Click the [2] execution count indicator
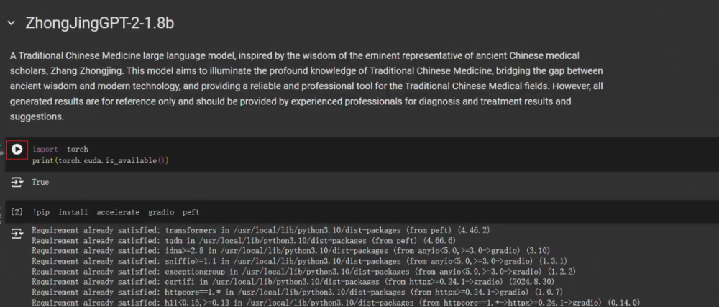 tap(17, 212)
